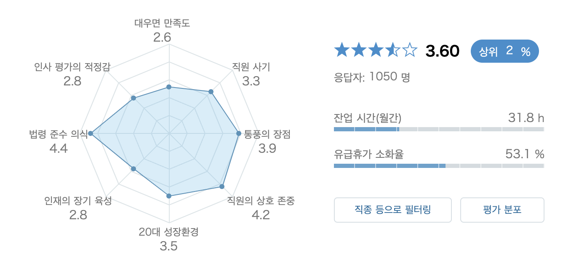This screenshot has width=571, height=266.
Task: Click the 법령 준수 의식 data point
Action: (90, 133)
